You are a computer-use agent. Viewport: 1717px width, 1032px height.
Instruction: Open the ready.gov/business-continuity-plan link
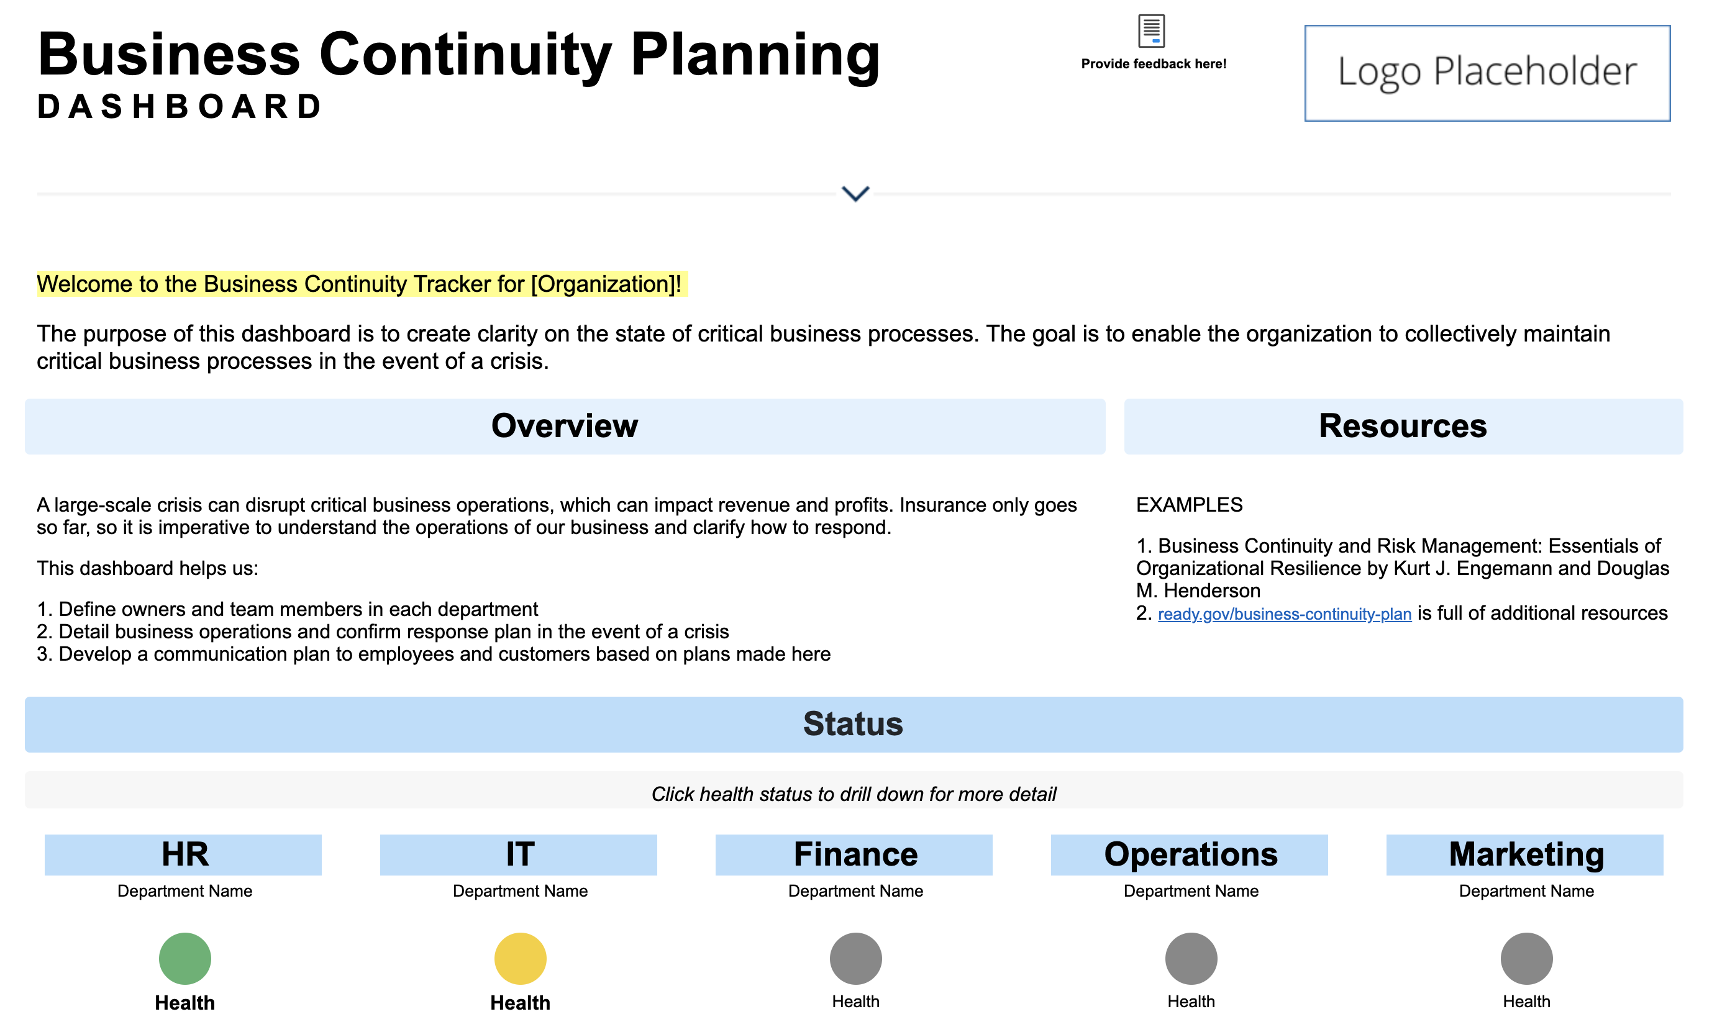[x=1283, y=614]
